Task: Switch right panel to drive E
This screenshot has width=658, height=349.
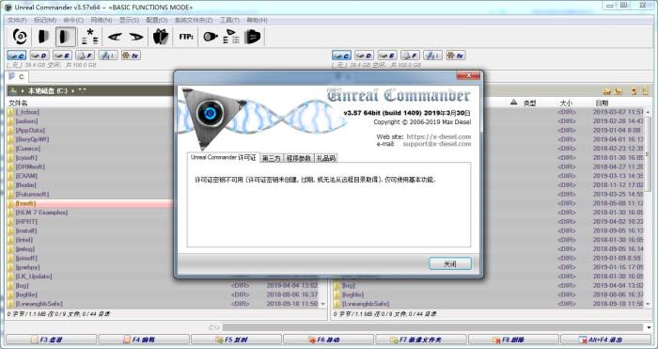Action: 387,56
